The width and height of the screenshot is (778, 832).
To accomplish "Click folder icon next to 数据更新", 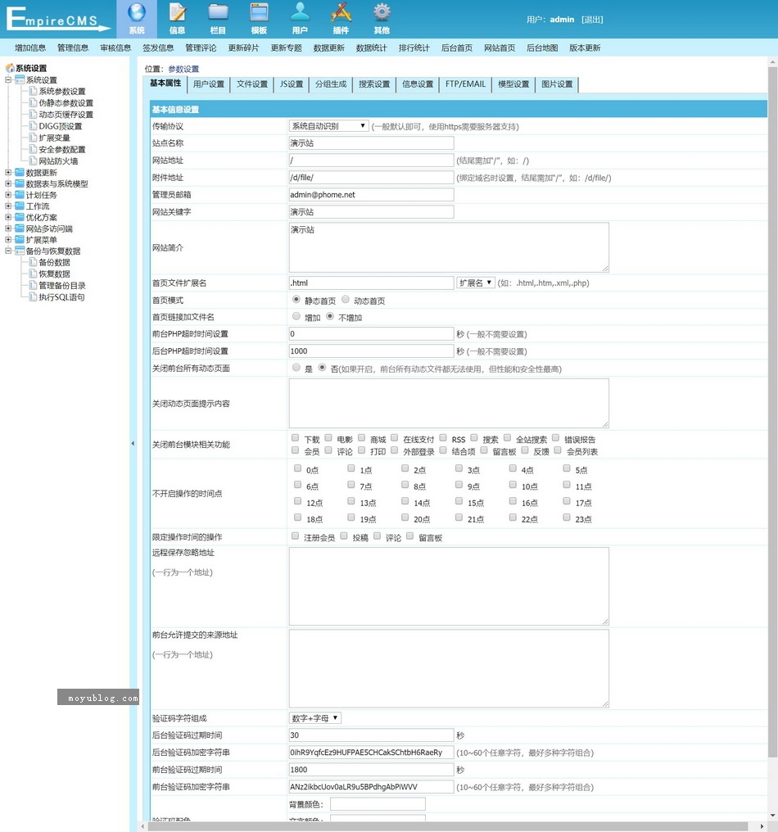I will tap(20, 173).
